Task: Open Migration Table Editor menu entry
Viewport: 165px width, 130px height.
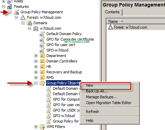Action: [x=108, y=103]
